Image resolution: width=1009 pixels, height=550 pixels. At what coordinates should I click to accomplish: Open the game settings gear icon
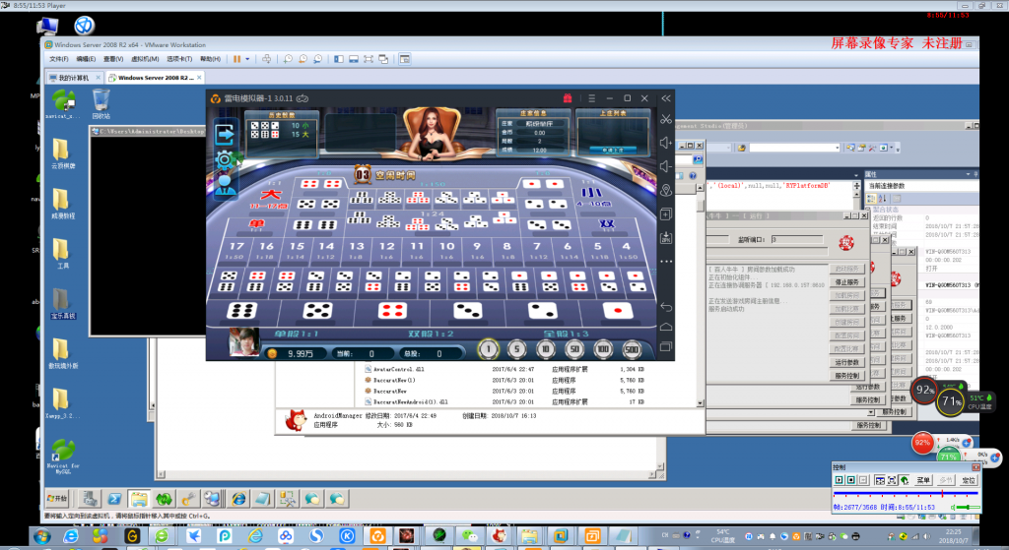(x=225, y=160)
